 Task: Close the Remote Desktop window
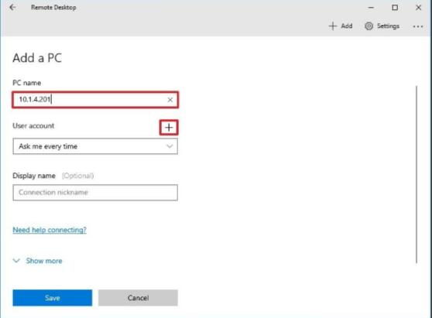tap(418, 8)
